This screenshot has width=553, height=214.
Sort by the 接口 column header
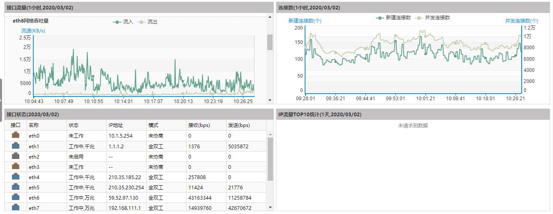[16, 125]
